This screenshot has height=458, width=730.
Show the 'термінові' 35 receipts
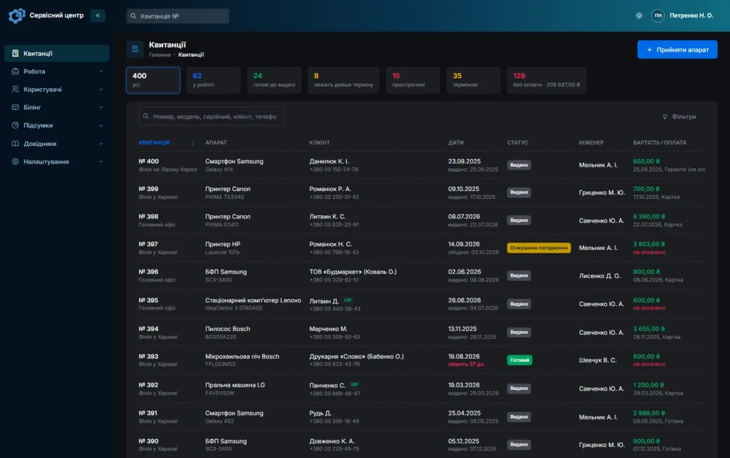473,80
